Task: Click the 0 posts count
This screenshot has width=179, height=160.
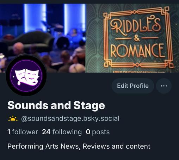Action: (98, 132)
